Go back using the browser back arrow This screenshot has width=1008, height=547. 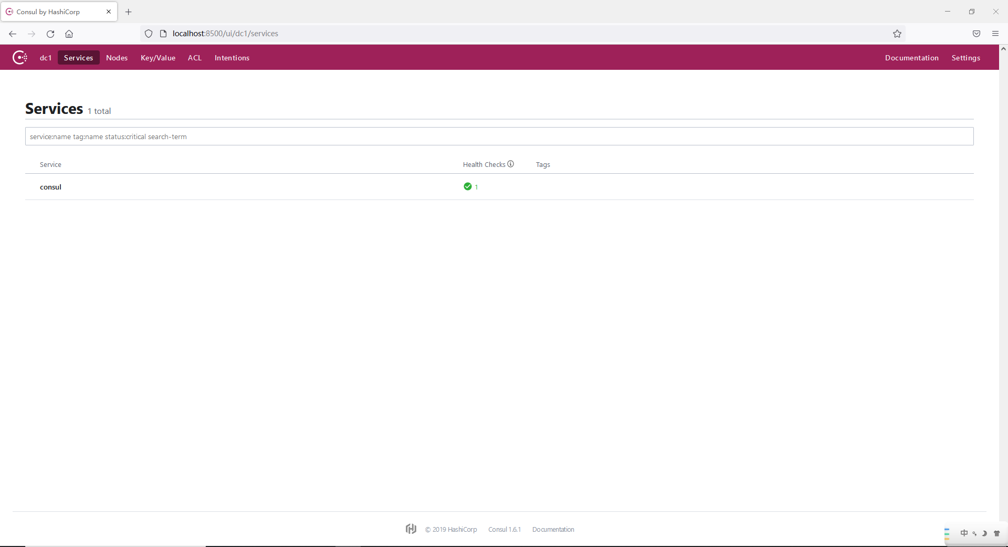13,34
